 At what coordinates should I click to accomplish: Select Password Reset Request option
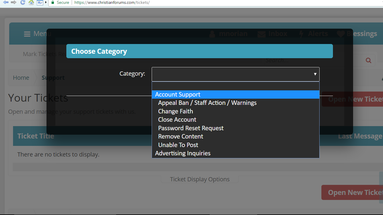[x=235, y=128]
